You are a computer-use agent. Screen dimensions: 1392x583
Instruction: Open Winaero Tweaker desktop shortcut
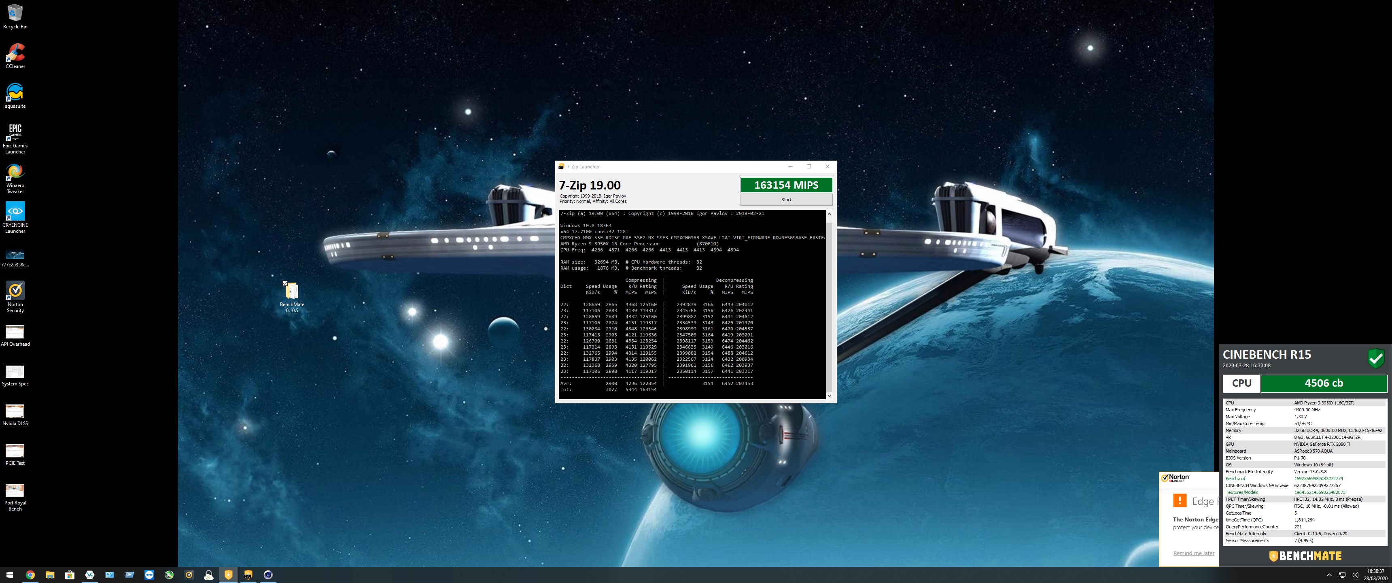pyautogui.click(x=15, y=179)
